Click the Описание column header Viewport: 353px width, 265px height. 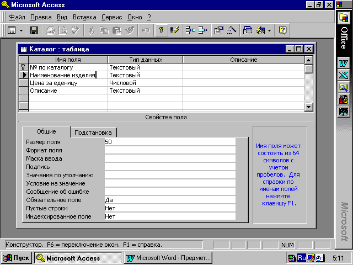tap(243, 60)
